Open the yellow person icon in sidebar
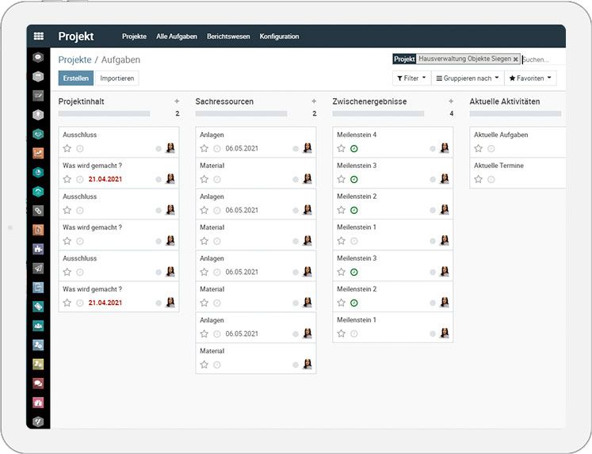 [x=38, y=364]
